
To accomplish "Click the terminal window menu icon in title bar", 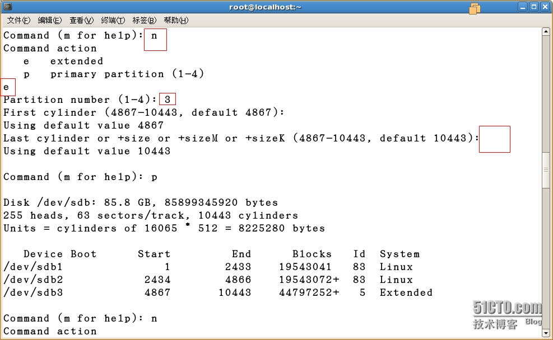I will (x=7, y=7).
